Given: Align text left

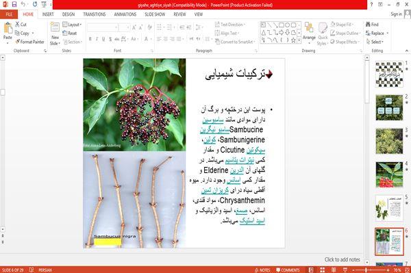Looking at the screenshot, I should [x=159, y=39].
